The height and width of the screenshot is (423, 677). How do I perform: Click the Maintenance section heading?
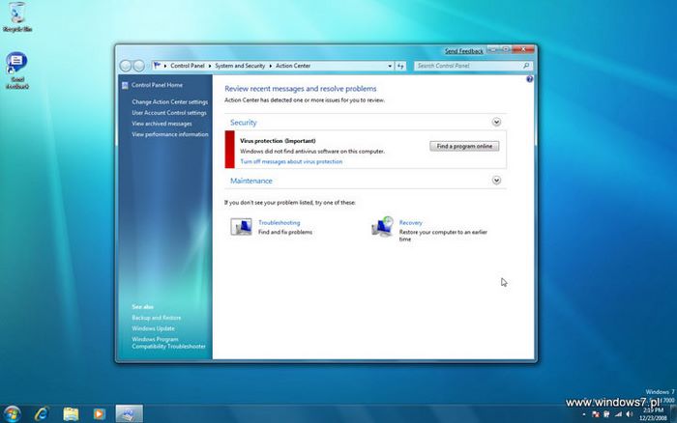[x=250, y=181]
